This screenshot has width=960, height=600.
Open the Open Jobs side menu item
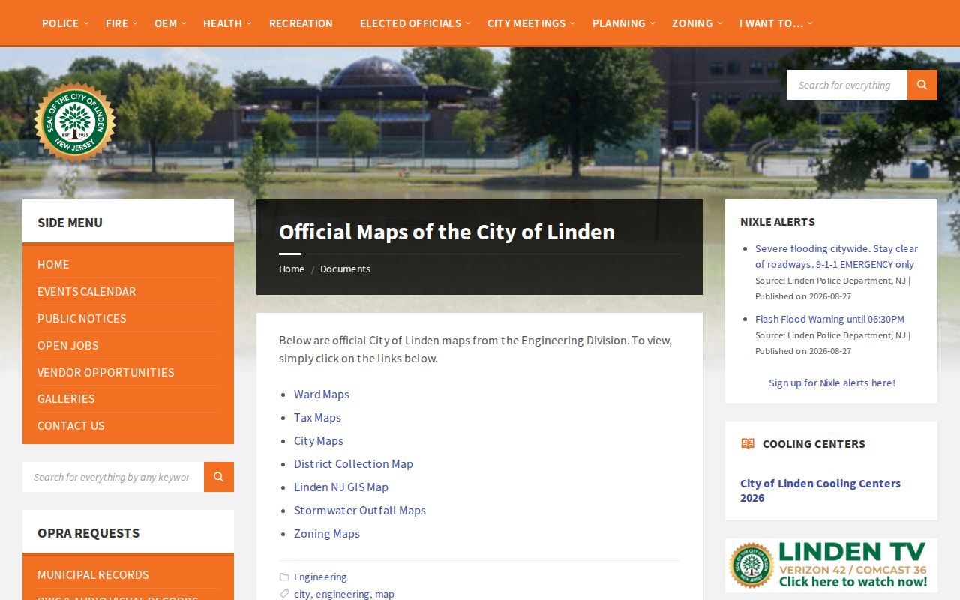[68, 346]
